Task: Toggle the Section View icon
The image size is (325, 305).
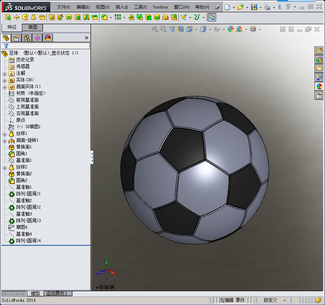Action: tap(181, 29)
